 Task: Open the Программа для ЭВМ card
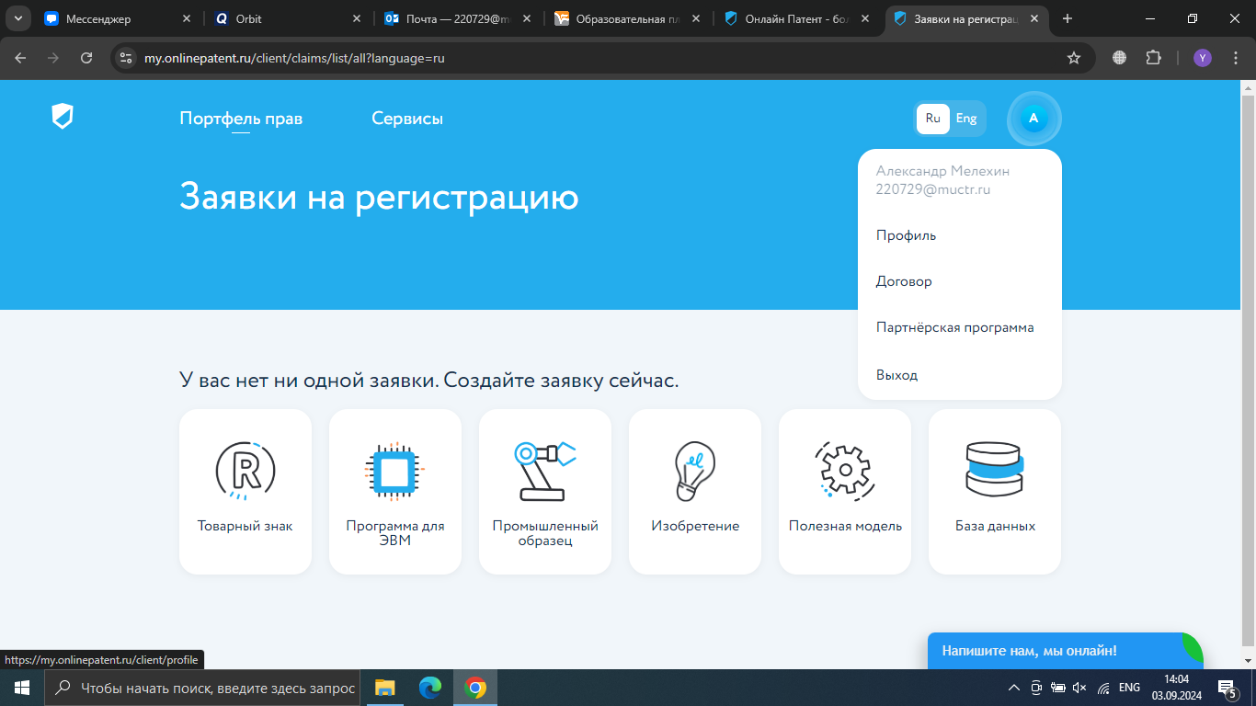click(x=395, y=492)
